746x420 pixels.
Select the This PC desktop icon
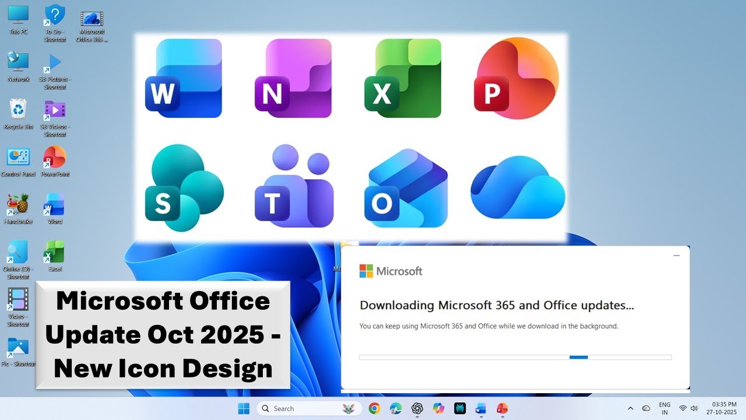[x=18, y=20]
